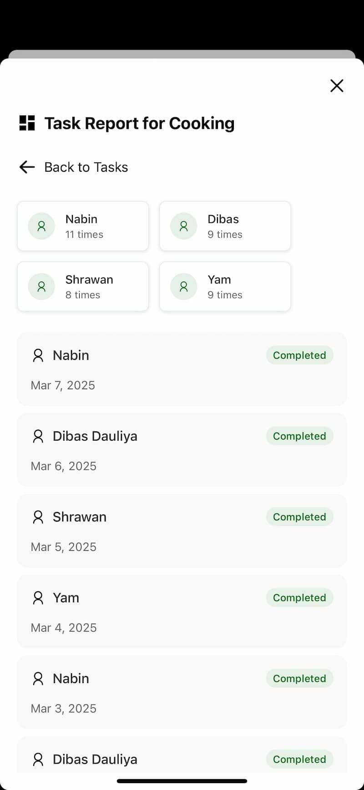Select the Dibas 9 times card
The image size is (364, 790).
pyautogui.click(x=225, y=226)
